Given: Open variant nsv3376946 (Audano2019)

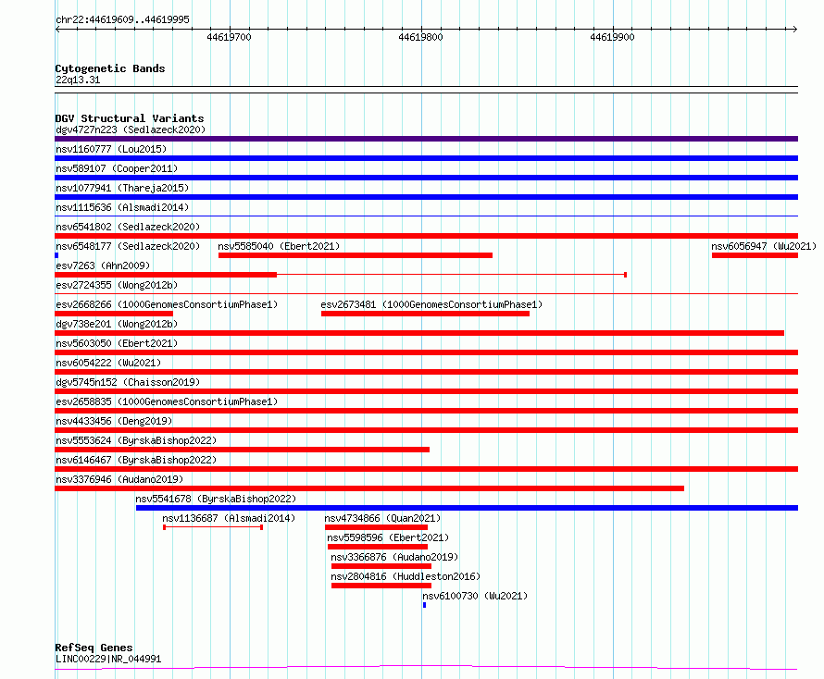Looking at the screenshot, I should 119,479.
